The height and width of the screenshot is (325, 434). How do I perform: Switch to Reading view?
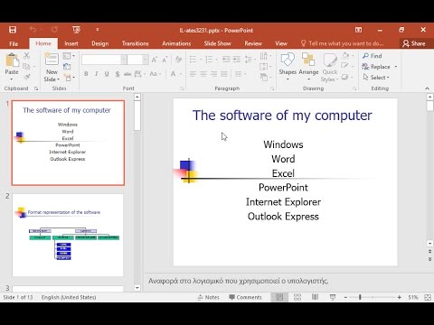pos(315,297)
